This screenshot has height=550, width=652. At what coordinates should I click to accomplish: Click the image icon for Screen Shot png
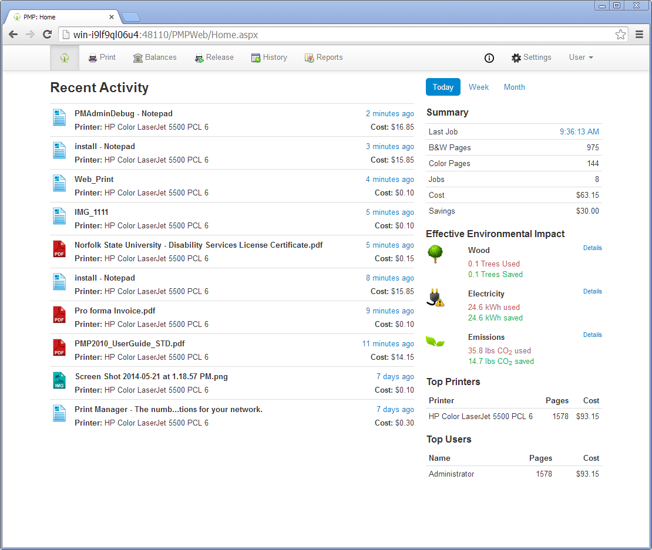[59, 380]
